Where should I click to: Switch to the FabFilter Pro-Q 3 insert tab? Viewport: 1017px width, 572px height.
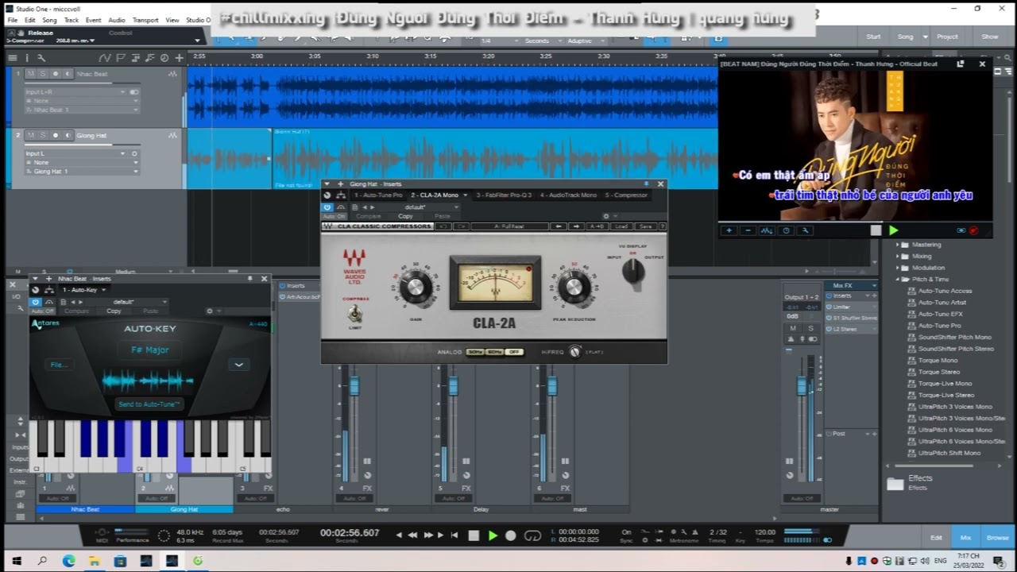click(504, 195)
